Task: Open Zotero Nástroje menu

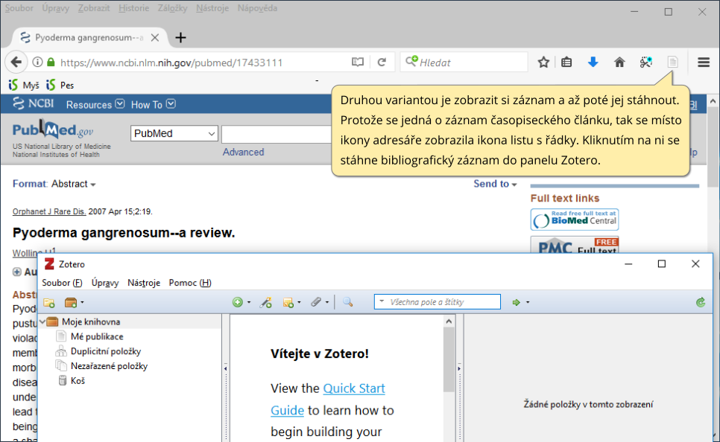Action: point(144,283)
